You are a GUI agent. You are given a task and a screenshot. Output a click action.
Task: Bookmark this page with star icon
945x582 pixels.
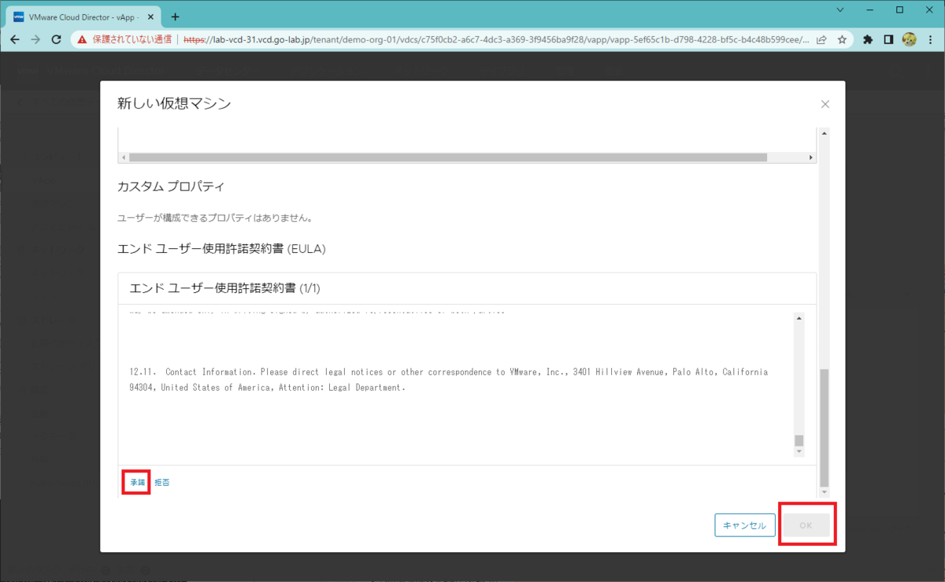[842, 39]
